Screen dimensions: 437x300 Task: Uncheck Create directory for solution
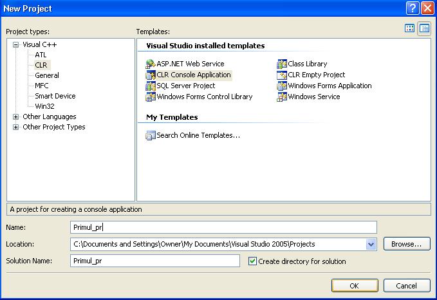pyautogui.click(x=253, y=261)
